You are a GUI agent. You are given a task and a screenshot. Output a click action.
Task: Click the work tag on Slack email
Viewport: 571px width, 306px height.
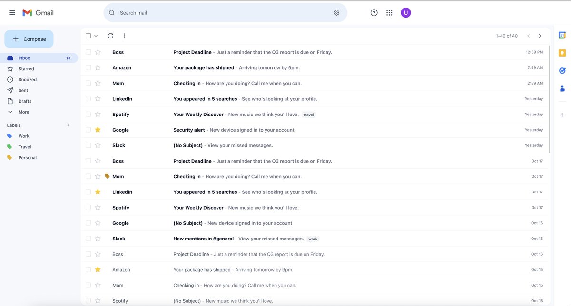coord(313,239)
